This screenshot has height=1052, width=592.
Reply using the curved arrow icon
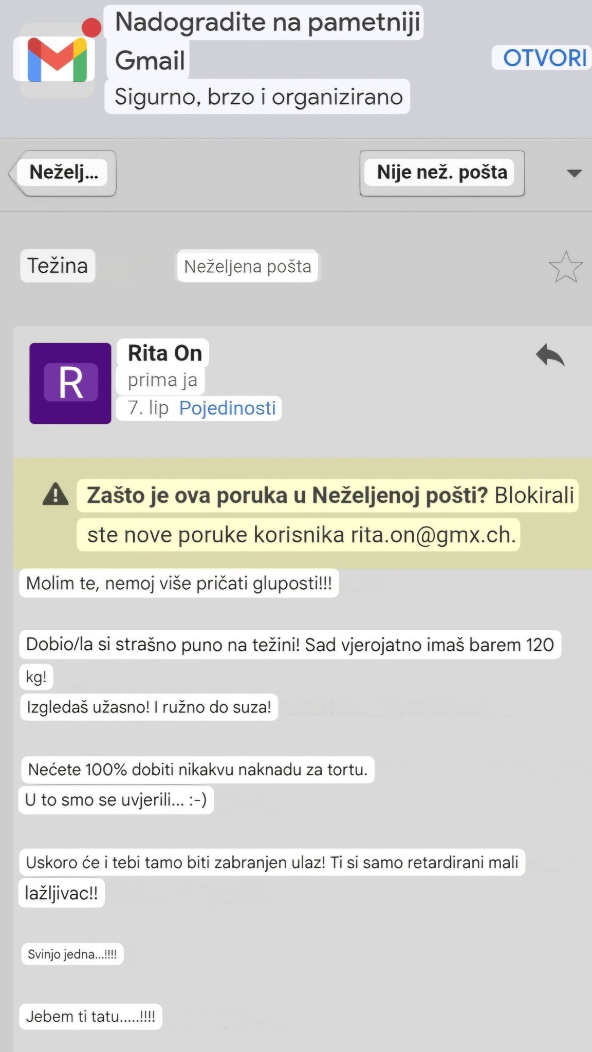(x=550, y=355)
